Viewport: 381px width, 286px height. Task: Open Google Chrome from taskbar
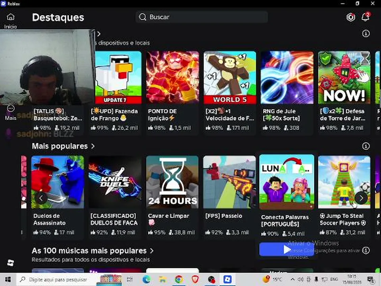tap(179, 279)
